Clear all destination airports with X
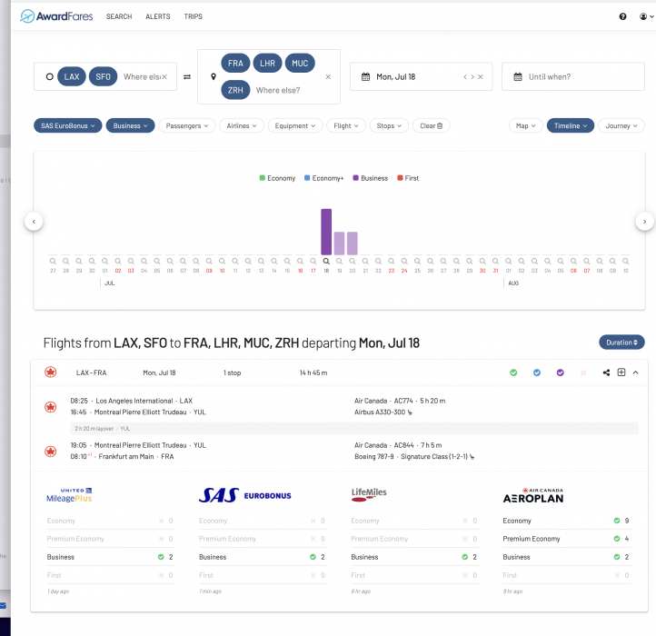 pyautogui.click(x=328, y=77)
